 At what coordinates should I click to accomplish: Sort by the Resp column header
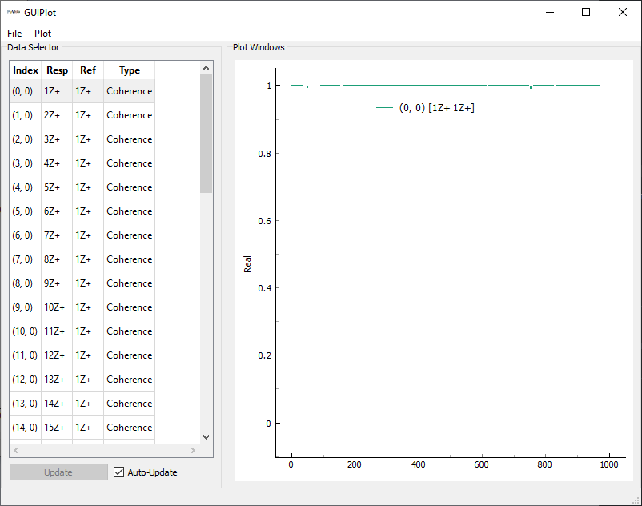pyautogui.click(x=57, y=70)
